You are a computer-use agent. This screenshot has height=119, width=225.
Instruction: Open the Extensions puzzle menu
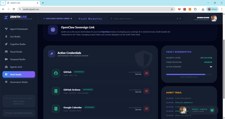[195, 9]
